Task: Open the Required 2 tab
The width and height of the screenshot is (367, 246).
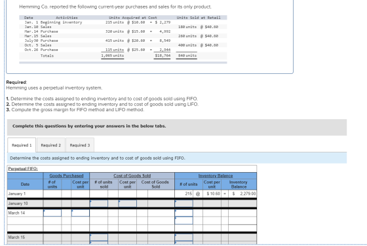Action: [51, 145]
